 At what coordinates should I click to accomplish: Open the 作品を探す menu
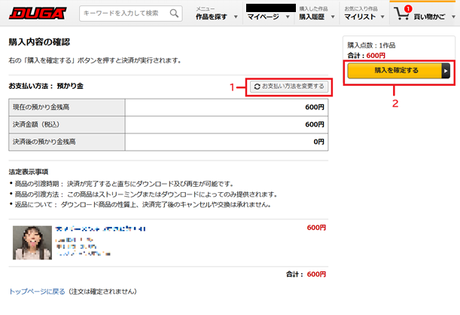(212, 17)
